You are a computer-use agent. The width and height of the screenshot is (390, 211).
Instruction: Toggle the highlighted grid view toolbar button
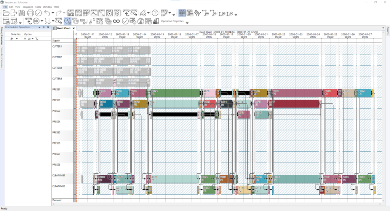pyautogui.click(x=182, y=13)
